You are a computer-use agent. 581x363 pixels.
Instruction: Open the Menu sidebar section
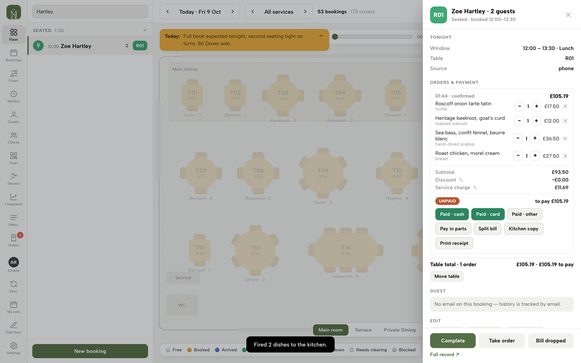[13, 220]
